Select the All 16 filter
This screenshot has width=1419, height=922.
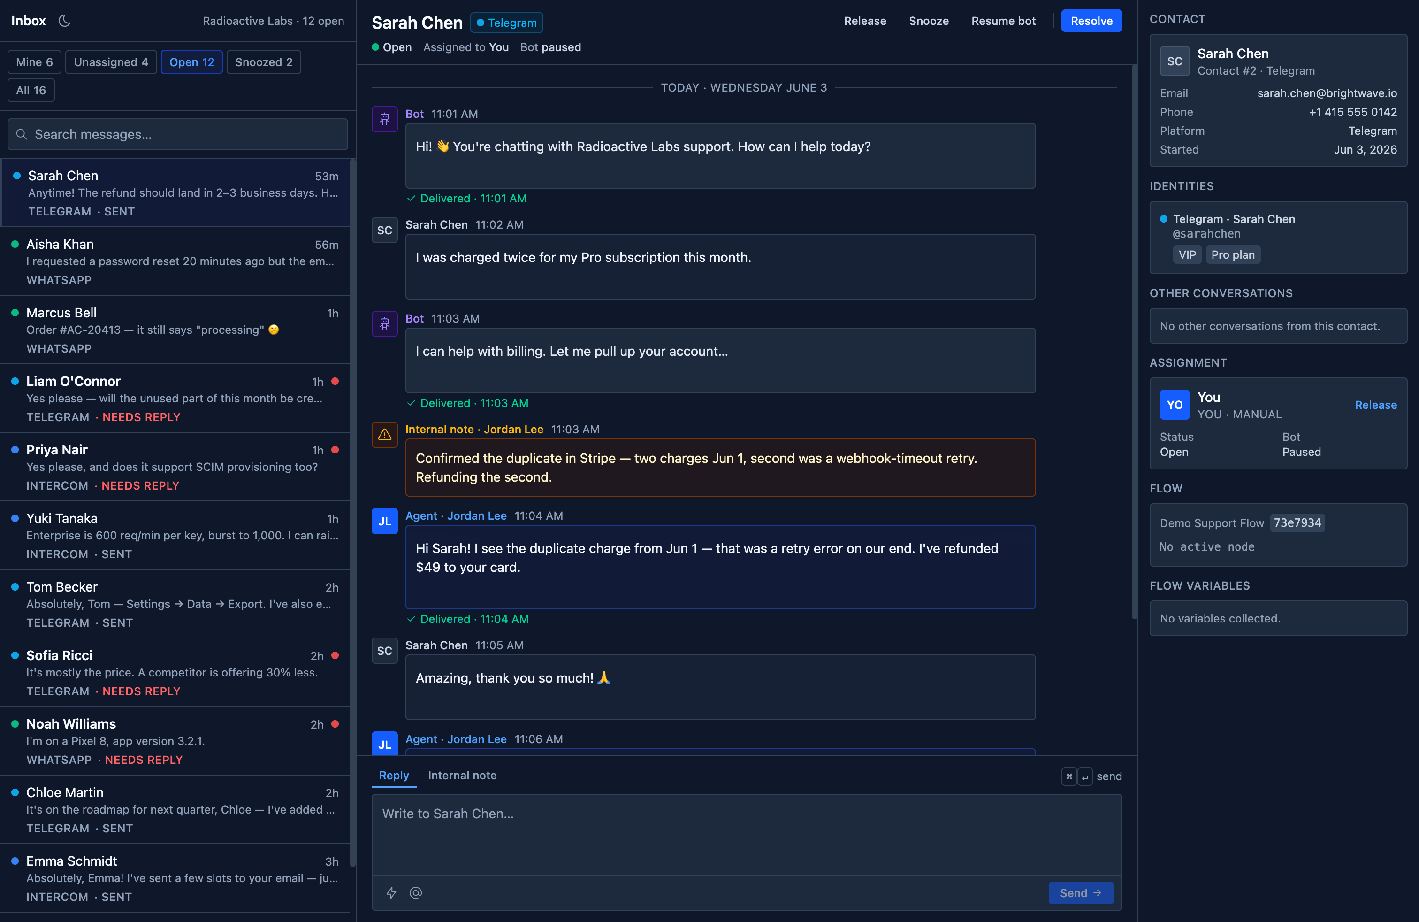click(x=31, y=90)
